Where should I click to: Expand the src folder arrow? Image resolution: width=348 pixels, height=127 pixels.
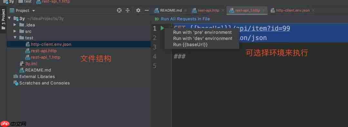coord(15,31)
